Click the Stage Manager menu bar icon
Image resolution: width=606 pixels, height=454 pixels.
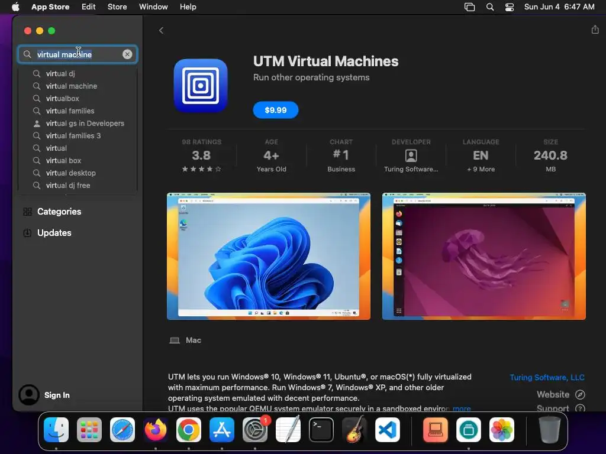[x=469, y=7]
